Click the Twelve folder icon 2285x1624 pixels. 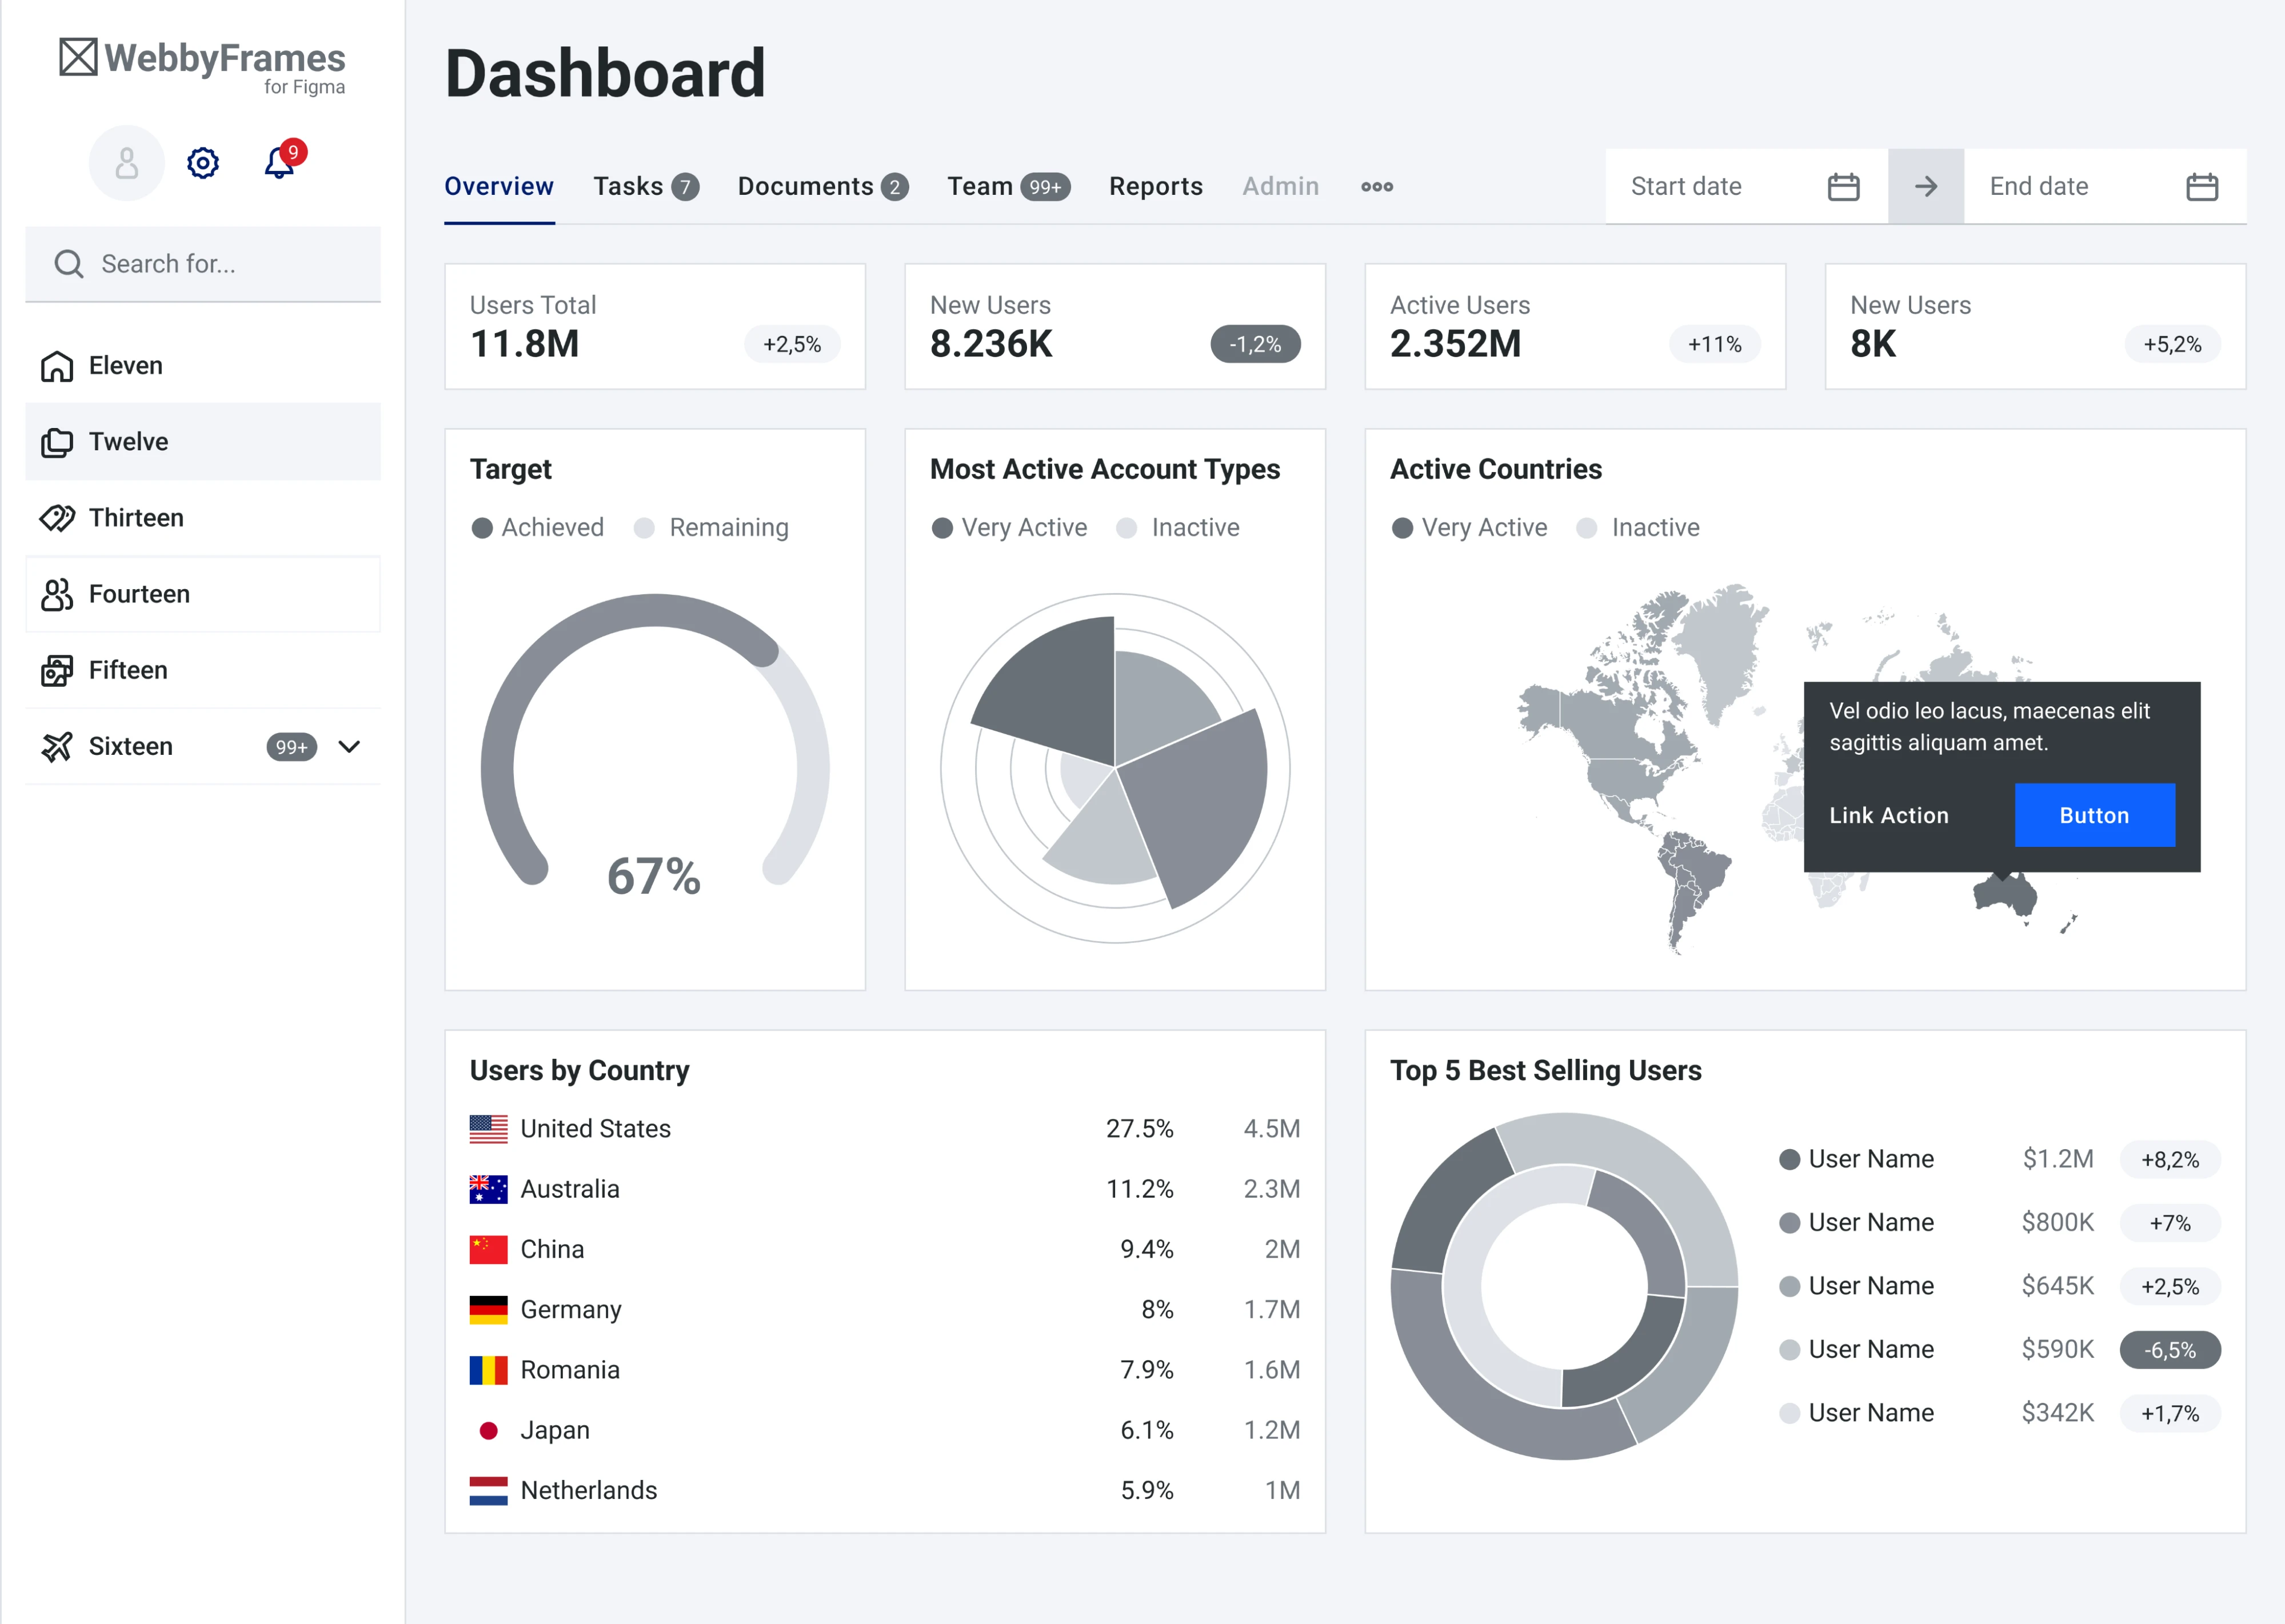57,441
